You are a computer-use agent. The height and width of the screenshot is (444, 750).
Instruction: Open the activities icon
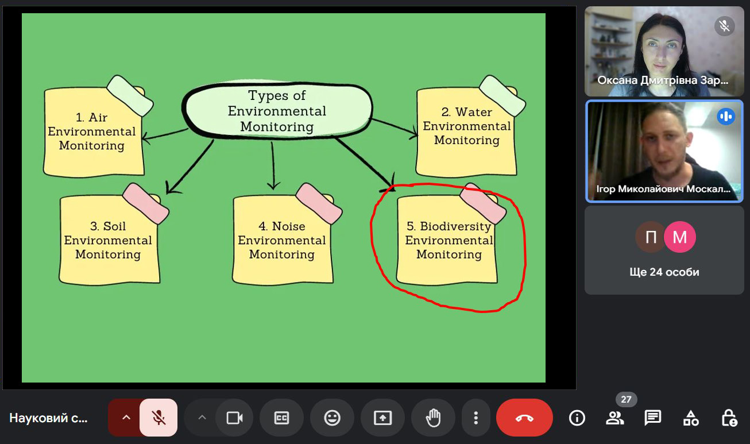[x=691, y=418]
